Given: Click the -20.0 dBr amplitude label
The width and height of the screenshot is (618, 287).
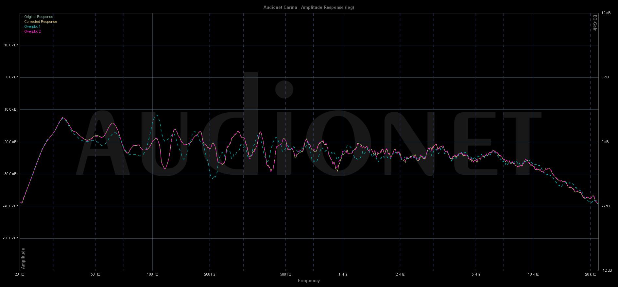Looking at the screenshot, I should [11, 142].
